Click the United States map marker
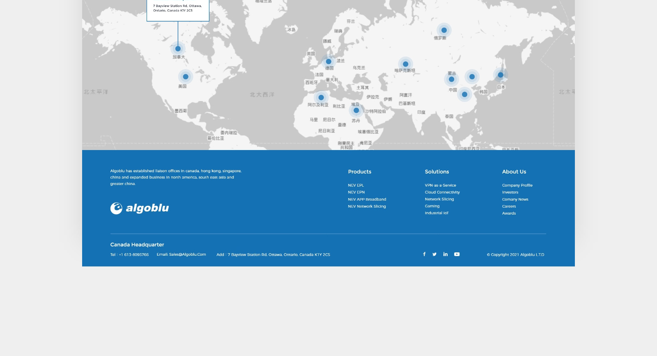The image size is (657, 356). coord(186,76)
